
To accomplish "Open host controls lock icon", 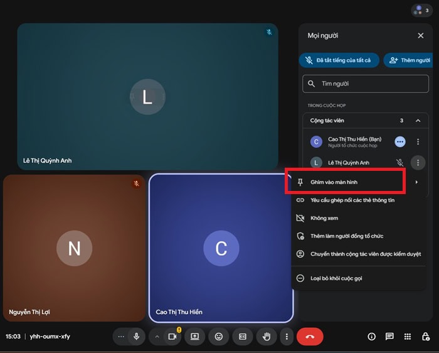I will 426,336.
